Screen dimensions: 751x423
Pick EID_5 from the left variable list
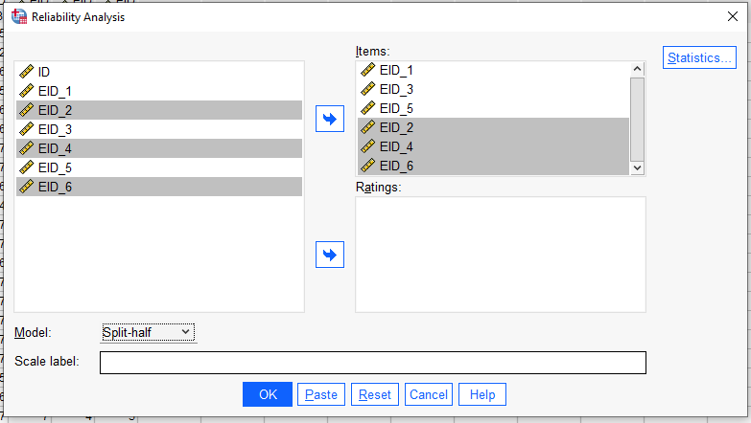pos(55,167)
